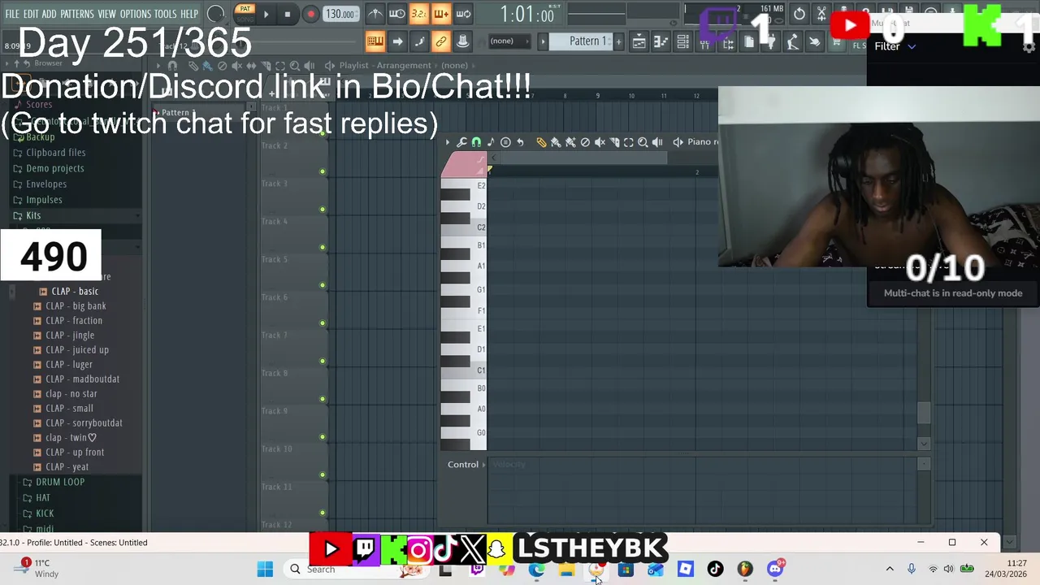This screenshot has height=585, width=1040.
Task: Click the C2 piano key
Action: tap(464, 228)
